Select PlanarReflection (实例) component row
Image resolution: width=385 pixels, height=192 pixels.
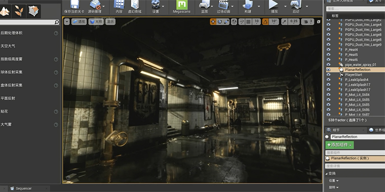[x=355, y=159]
